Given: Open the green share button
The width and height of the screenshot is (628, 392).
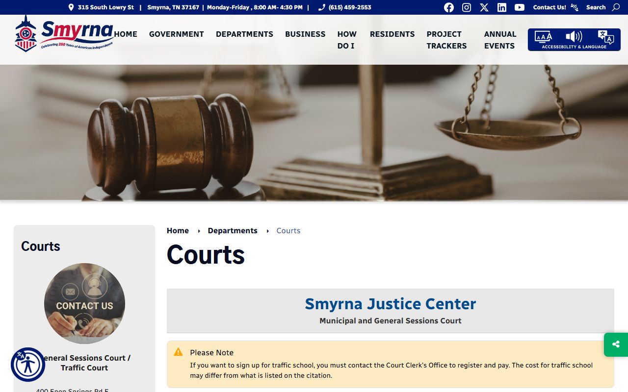Looking at the screenshot, I should coord(616,344).
